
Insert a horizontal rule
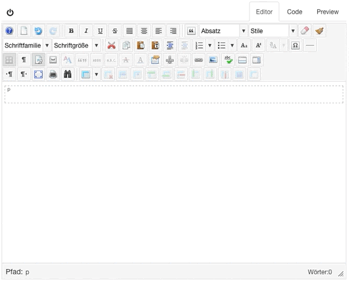click(310, 45)
